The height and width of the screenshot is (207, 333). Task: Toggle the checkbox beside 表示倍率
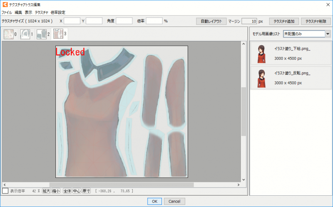(x=5, y=191)
